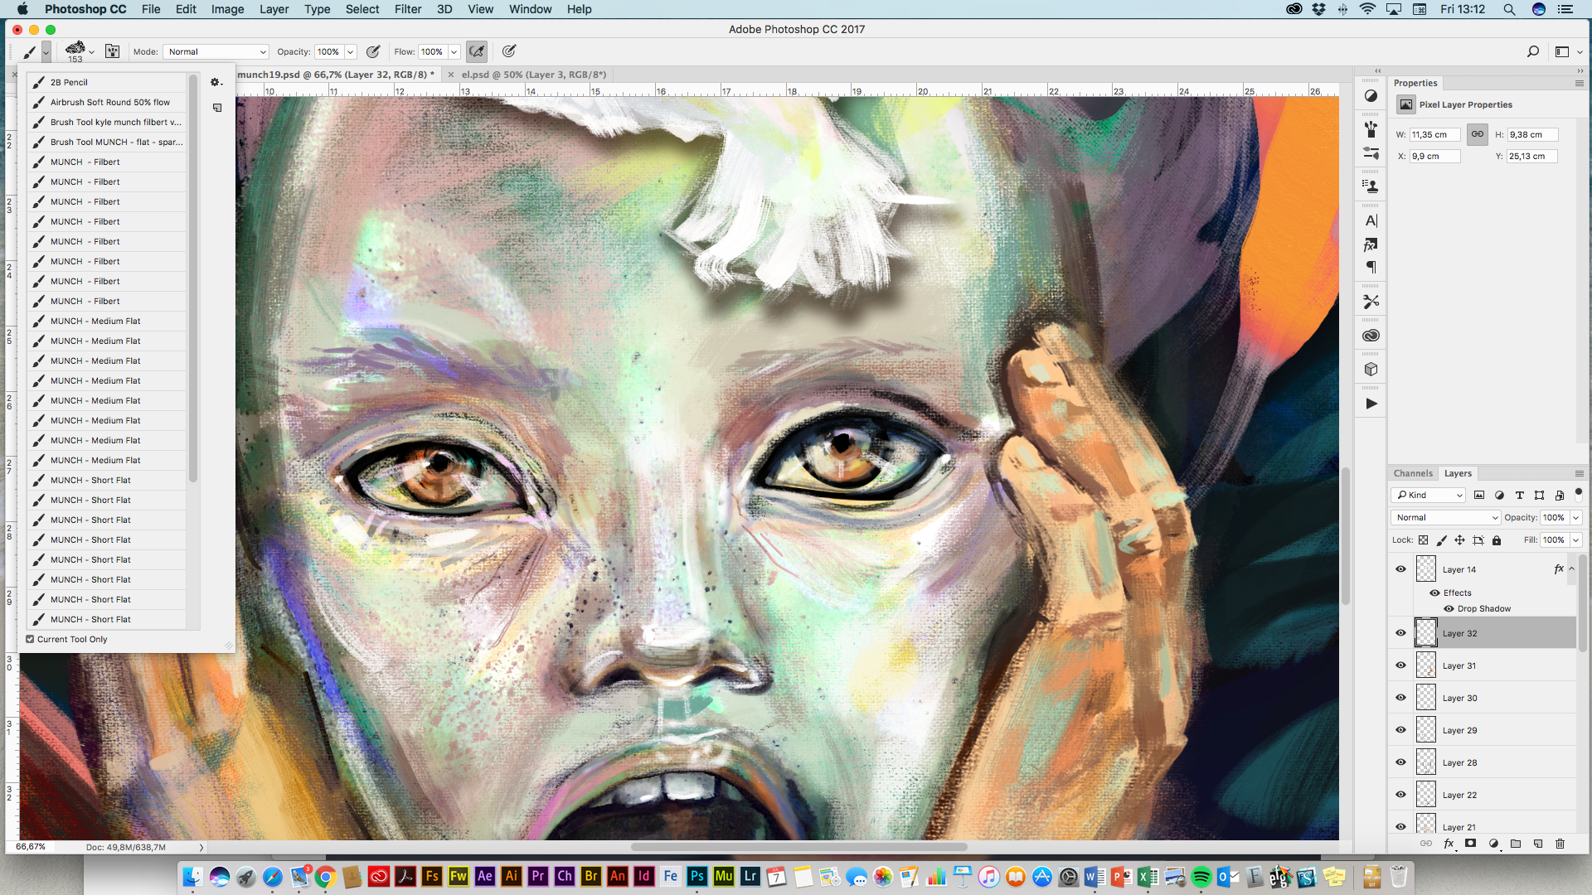Click the add layer mask icon
Viewport: 1592px width, 895px height.
1470,844
